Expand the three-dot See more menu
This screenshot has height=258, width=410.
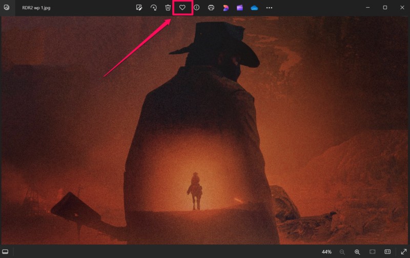pos(269,8)
